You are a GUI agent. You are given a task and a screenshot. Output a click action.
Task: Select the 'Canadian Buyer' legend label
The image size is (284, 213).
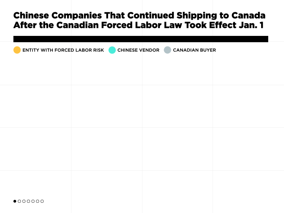tap(194, 50)
